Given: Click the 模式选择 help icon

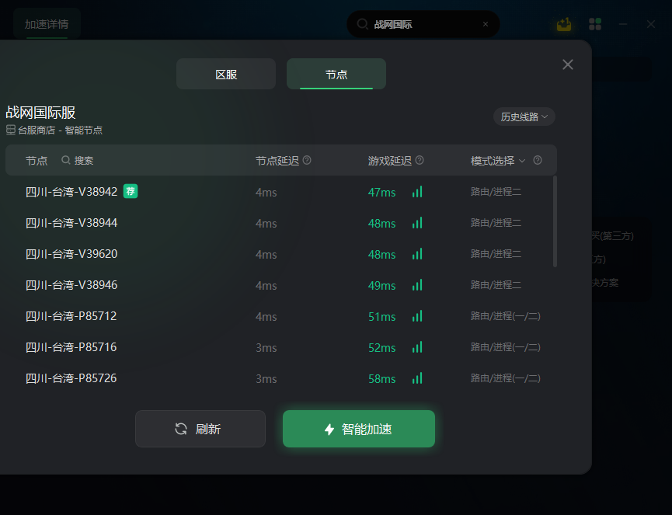Looking at the screenshot, I should click(x=537, y=160).
